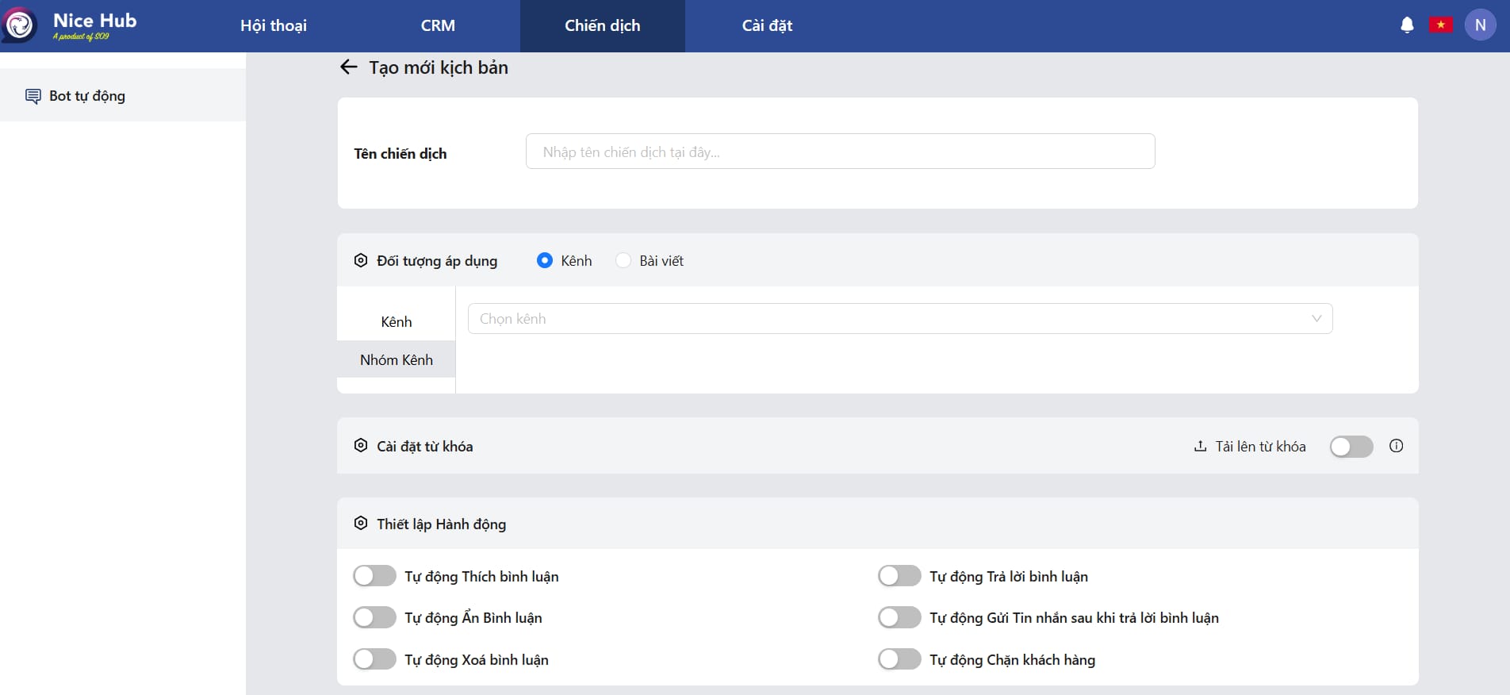The image size is (1510, 695).
Task: Click the hexagon icon beside Thiết lập Hành động
Action: [361, 524]
